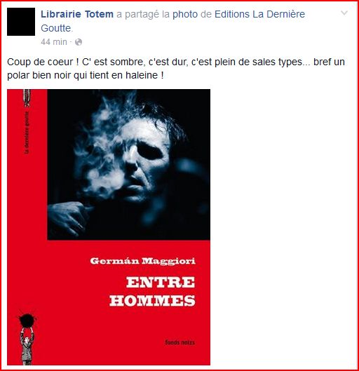The width and height of the screenshot is (359, 371).
Task: Click the title word "ENTRE" on cover
Action: [x=161, y=282]
